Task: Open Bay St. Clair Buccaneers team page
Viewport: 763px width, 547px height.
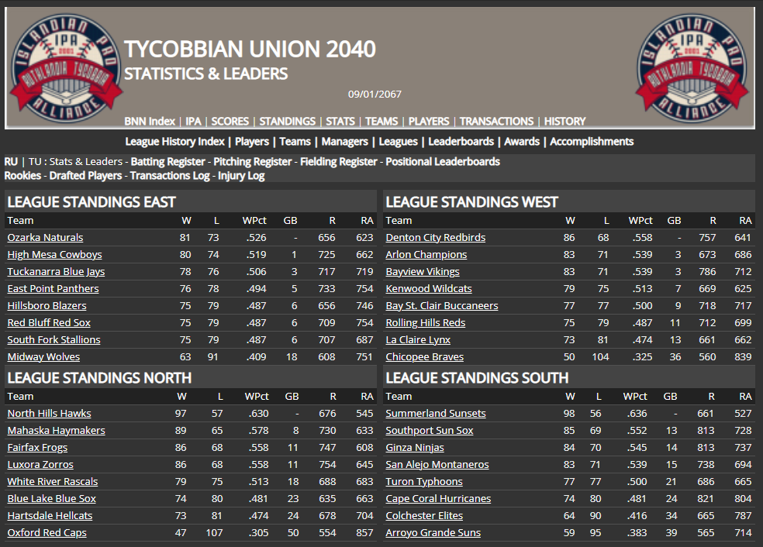Action: tap(442, 306)
